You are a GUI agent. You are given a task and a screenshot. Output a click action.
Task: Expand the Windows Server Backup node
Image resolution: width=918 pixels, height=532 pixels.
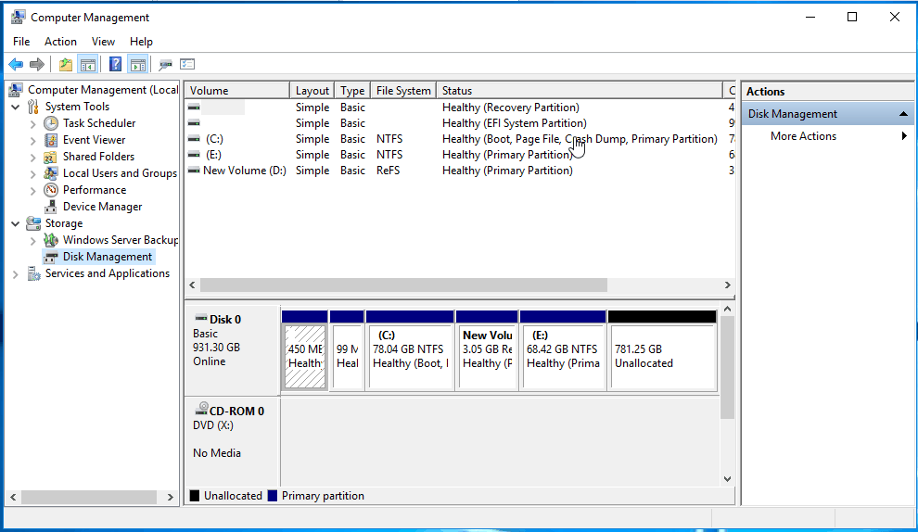tap(32, 241)
